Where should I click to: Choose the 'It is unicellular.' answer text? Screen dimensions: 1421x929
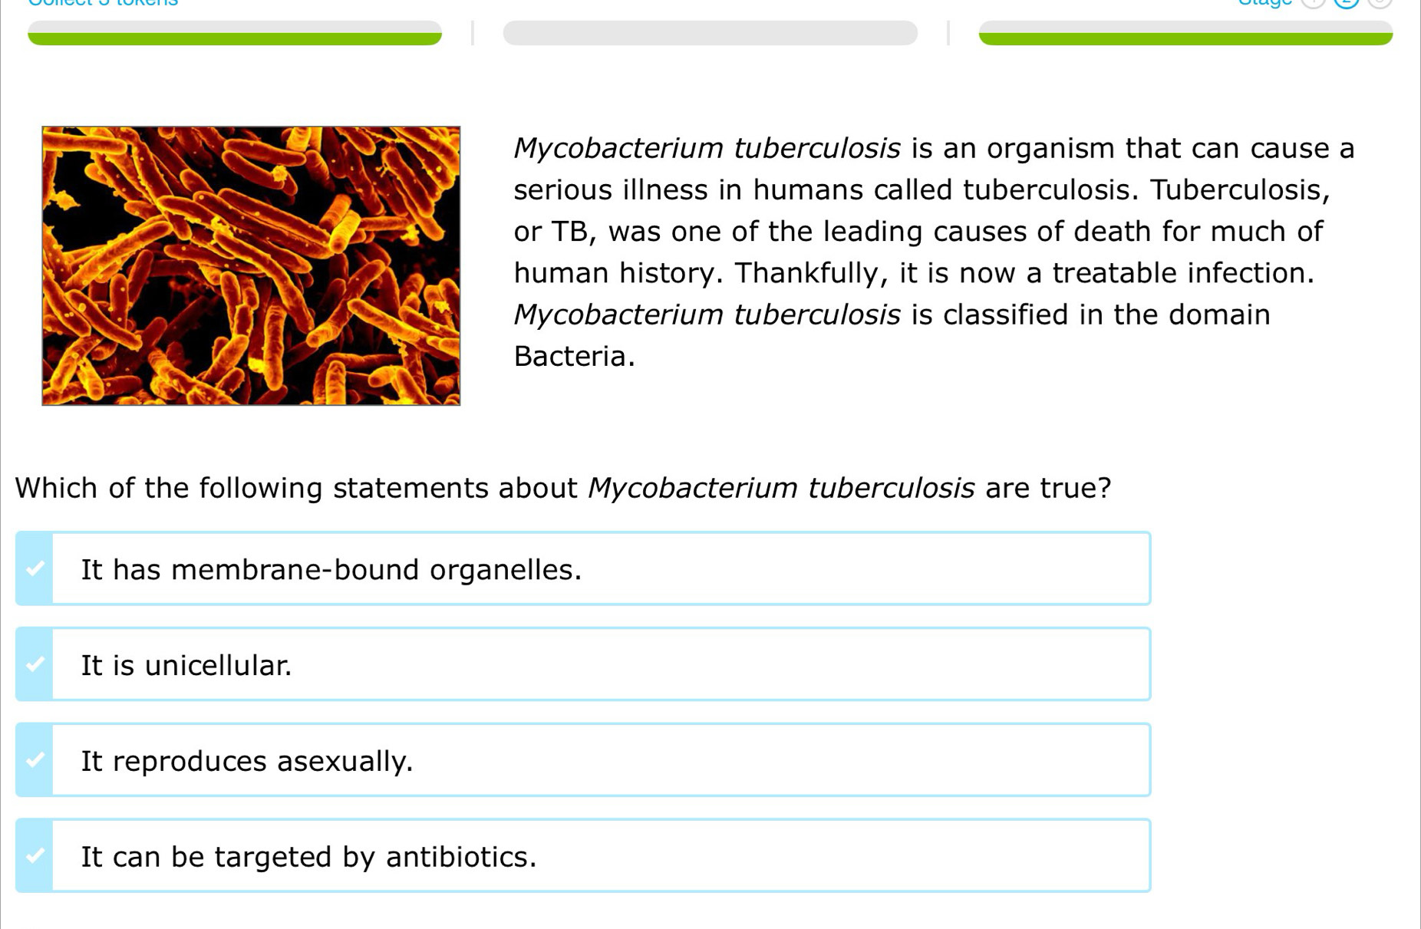click(x=186, y=665)
